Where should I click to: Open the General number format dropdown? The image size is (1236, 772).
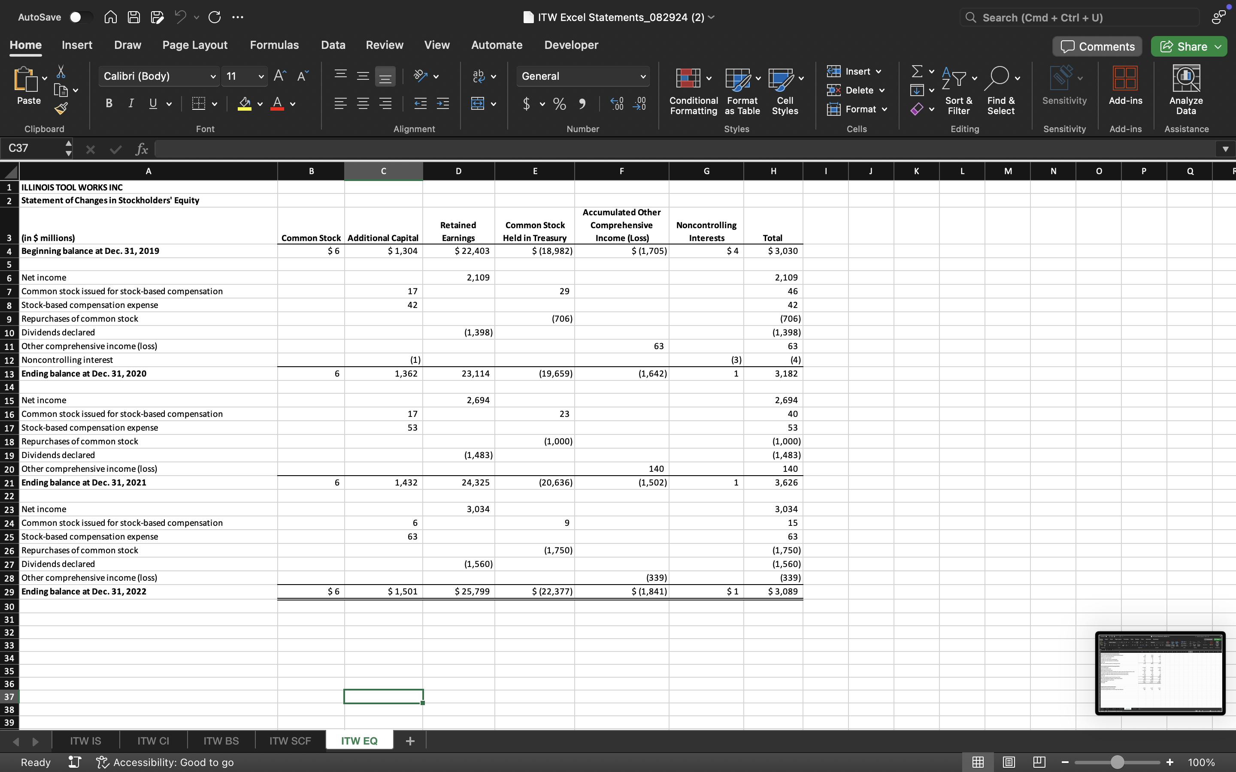(x=642, y=77)
